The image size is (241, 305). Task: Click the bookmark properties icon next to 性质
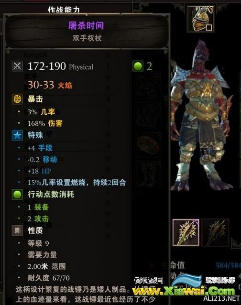17,231
